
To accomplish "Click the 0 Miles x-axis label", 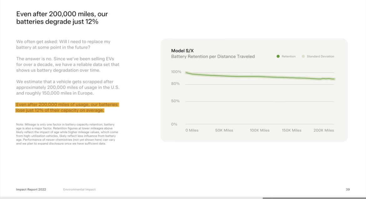I will tap(192, 130).
